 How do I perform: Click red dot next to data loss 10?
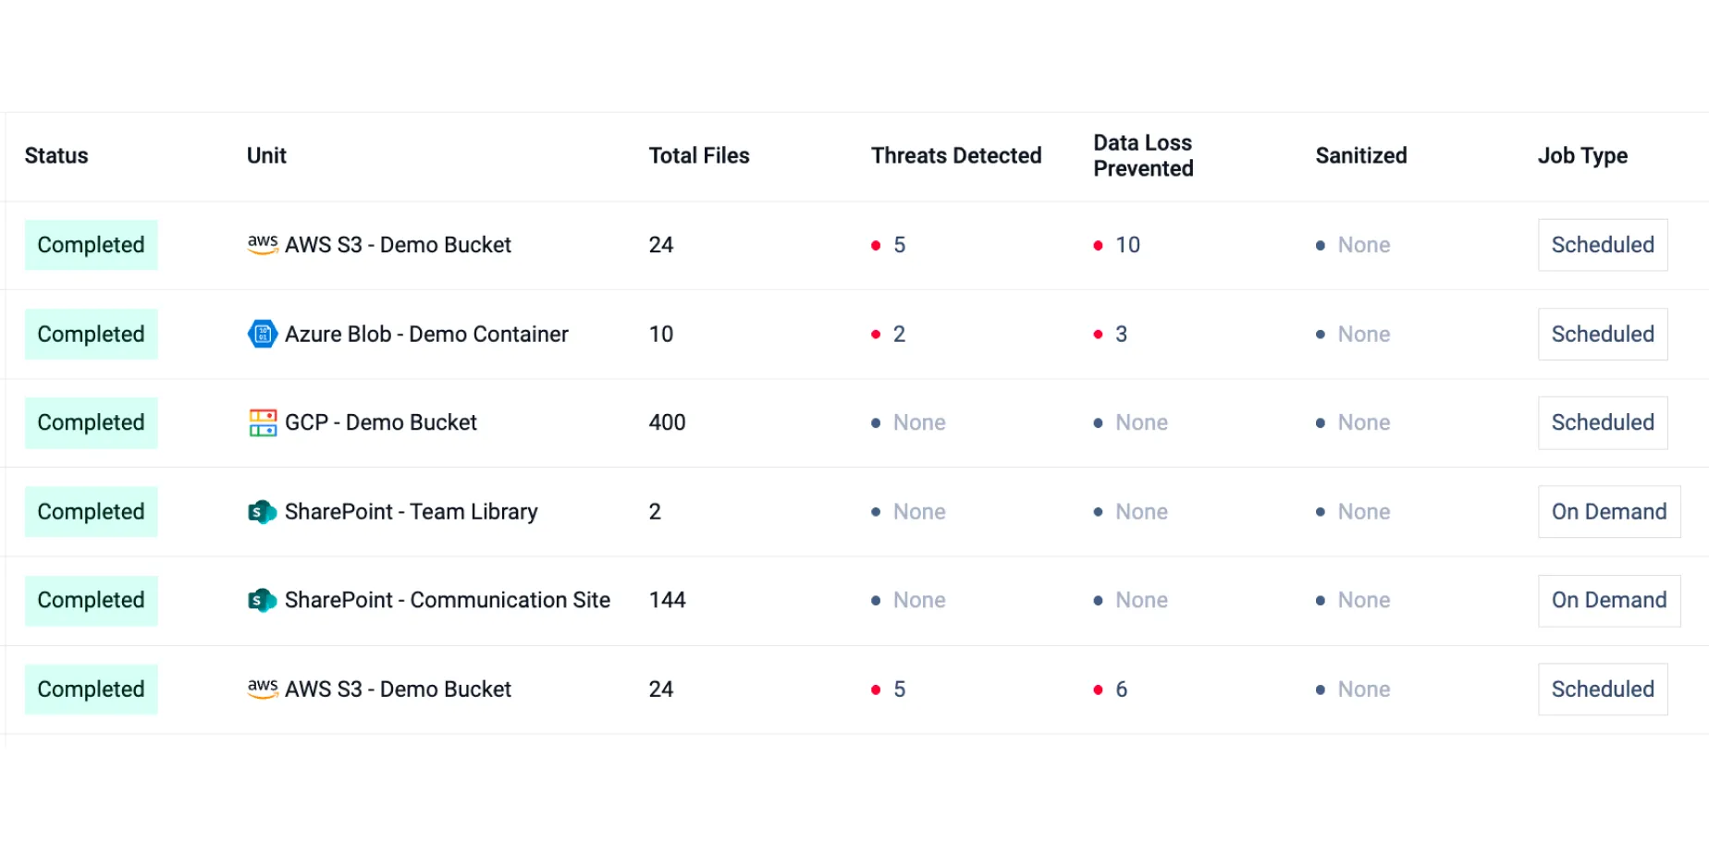pyautogui.click(x=1098, y=246)
